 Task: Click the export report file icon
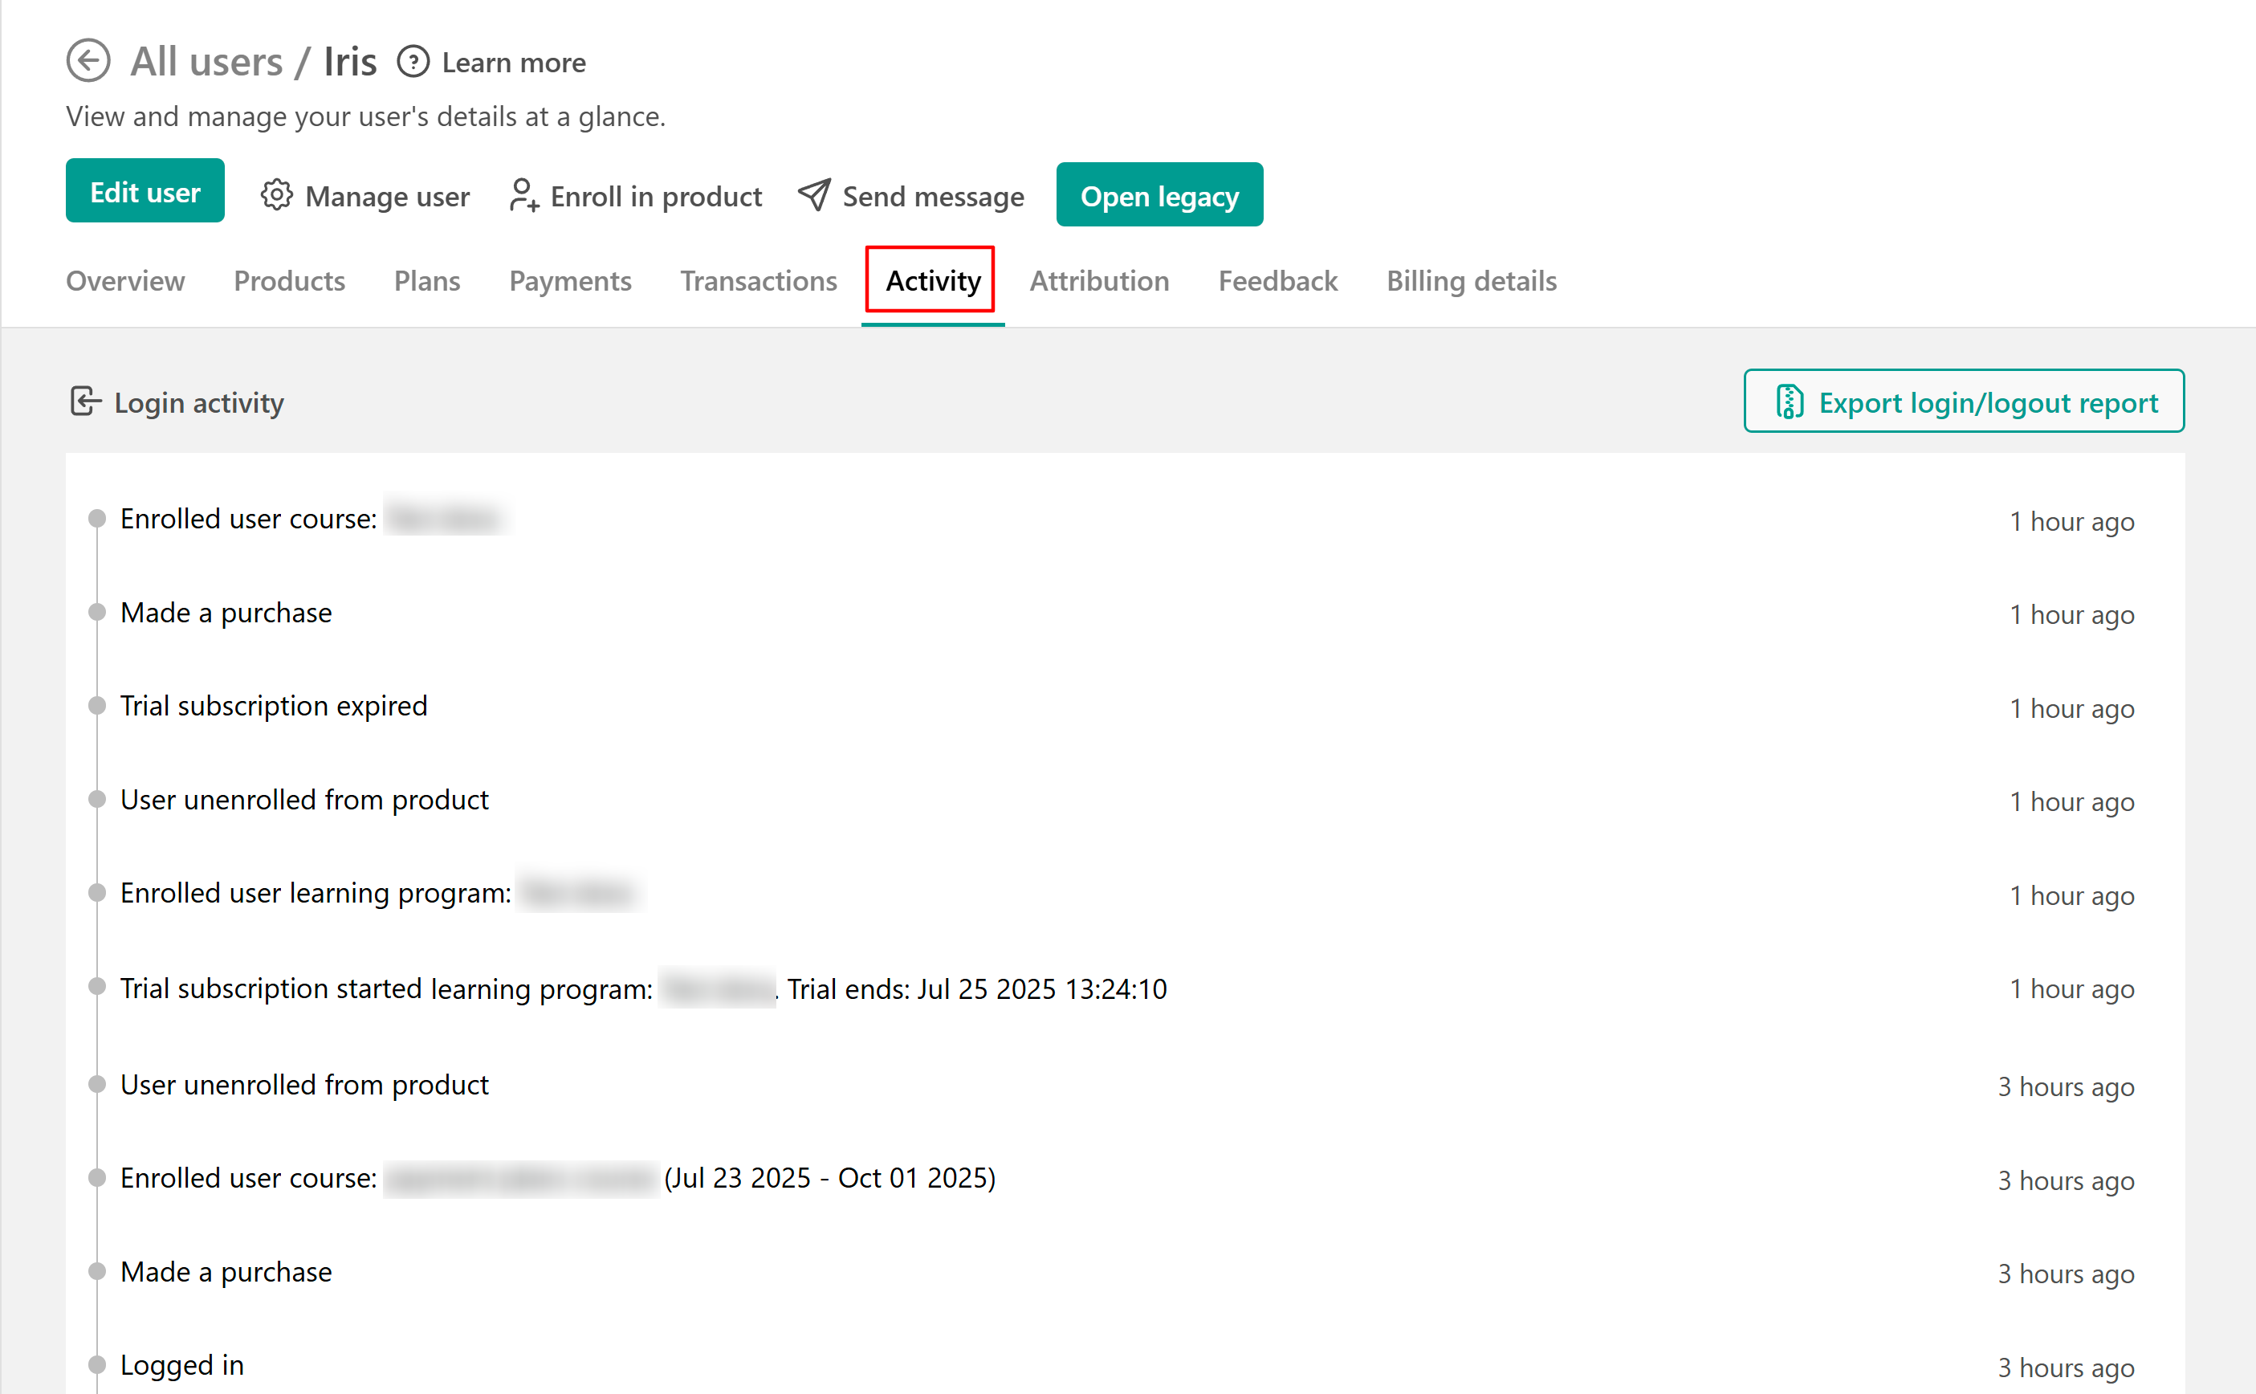click(x=1789, y=402)
